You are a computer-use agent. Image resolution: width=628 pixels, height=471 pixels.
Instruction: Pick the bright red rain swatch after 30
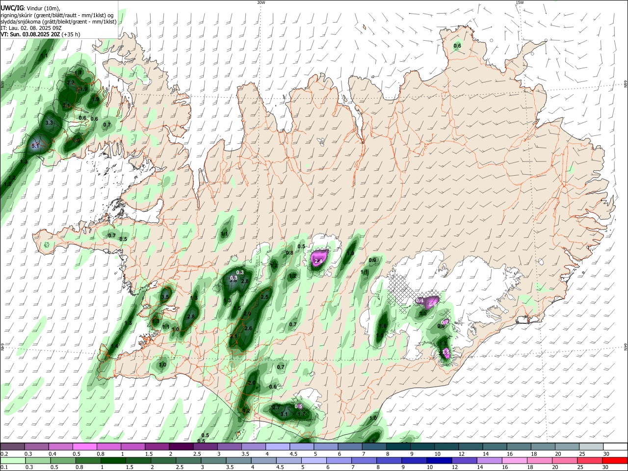[x=615, y=460]
